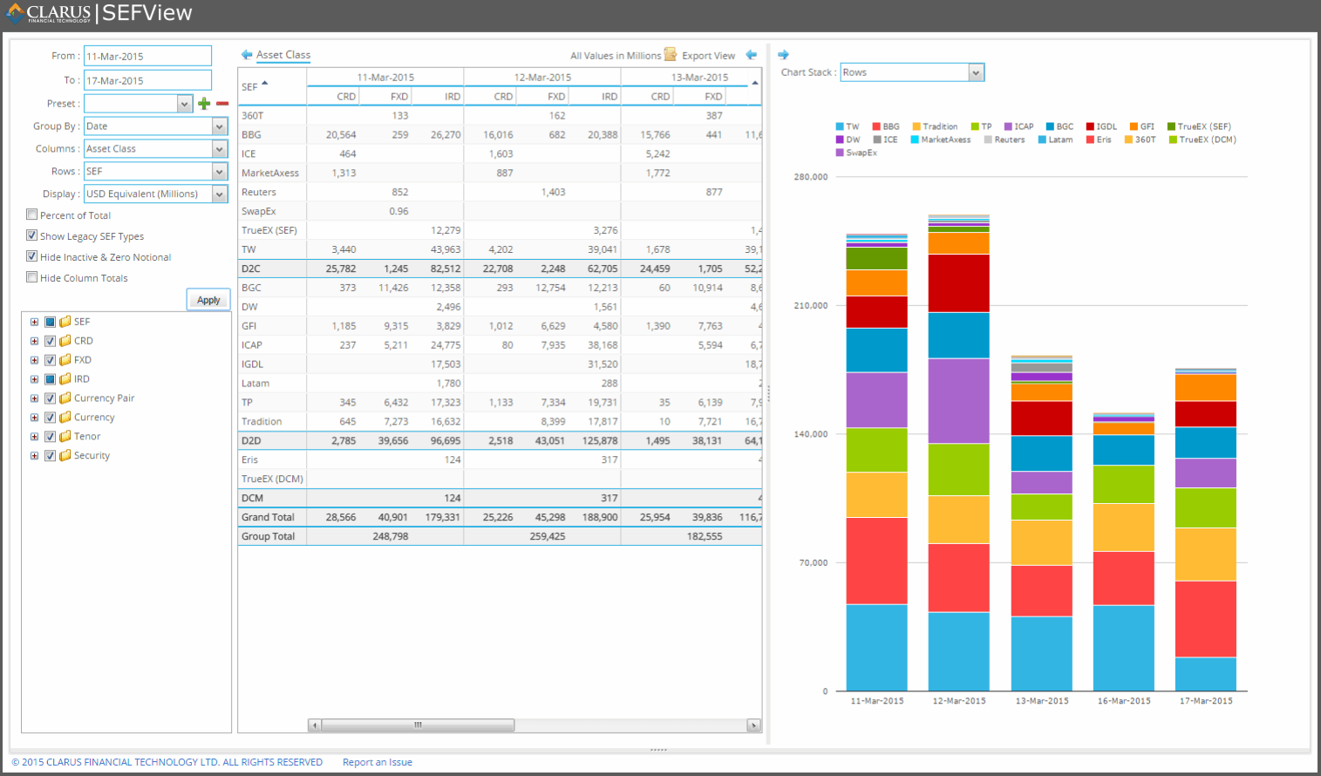Click the 12-Mar-2015 chart bar
This screenshot has height=776, width=1321.
958,453
